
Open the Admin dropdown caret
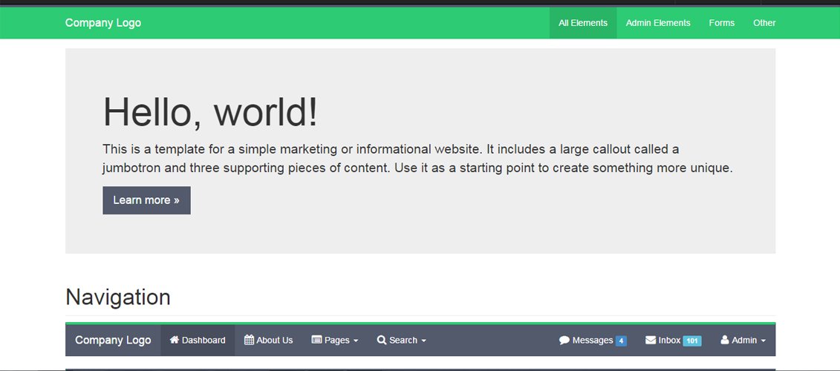(763, 341)
